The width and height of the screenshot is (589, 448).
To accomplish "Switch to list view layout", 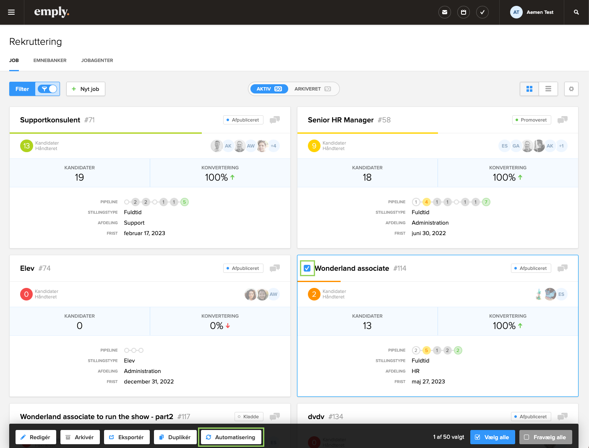I will tap(548, 89).
